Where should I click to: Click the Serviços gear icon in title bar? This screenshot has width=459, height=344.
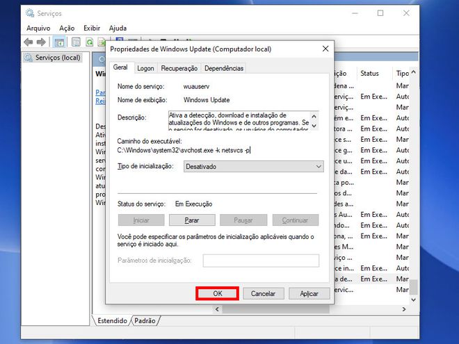click(x=30, y=13)
